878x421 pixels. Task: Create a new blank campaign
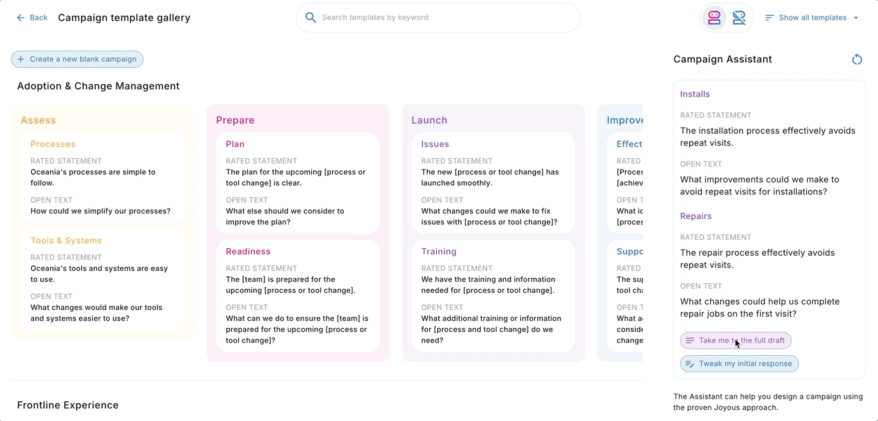coord(77,59)
